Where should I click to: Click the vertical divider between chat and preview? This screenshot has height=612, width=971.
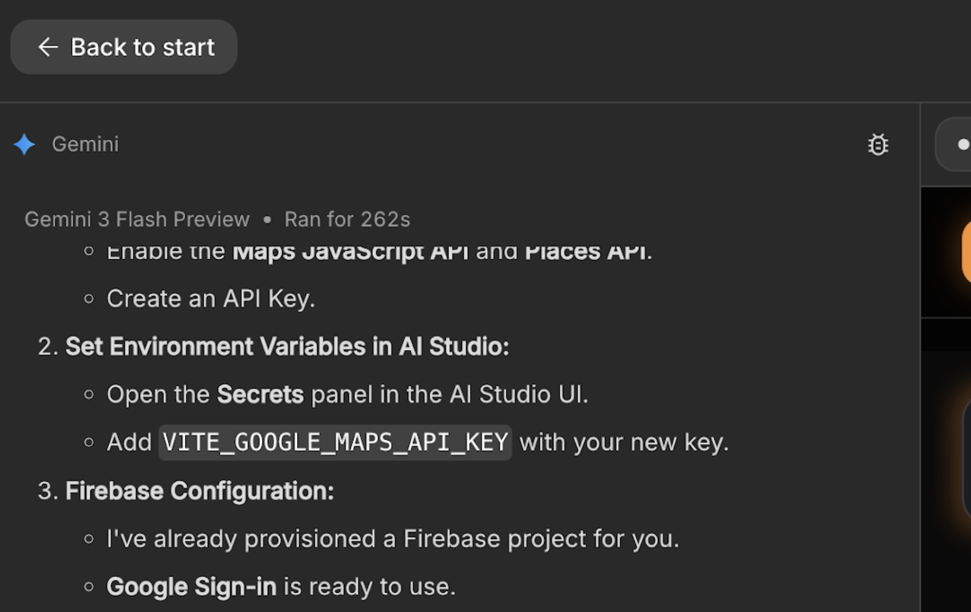[x=920, y=365]
